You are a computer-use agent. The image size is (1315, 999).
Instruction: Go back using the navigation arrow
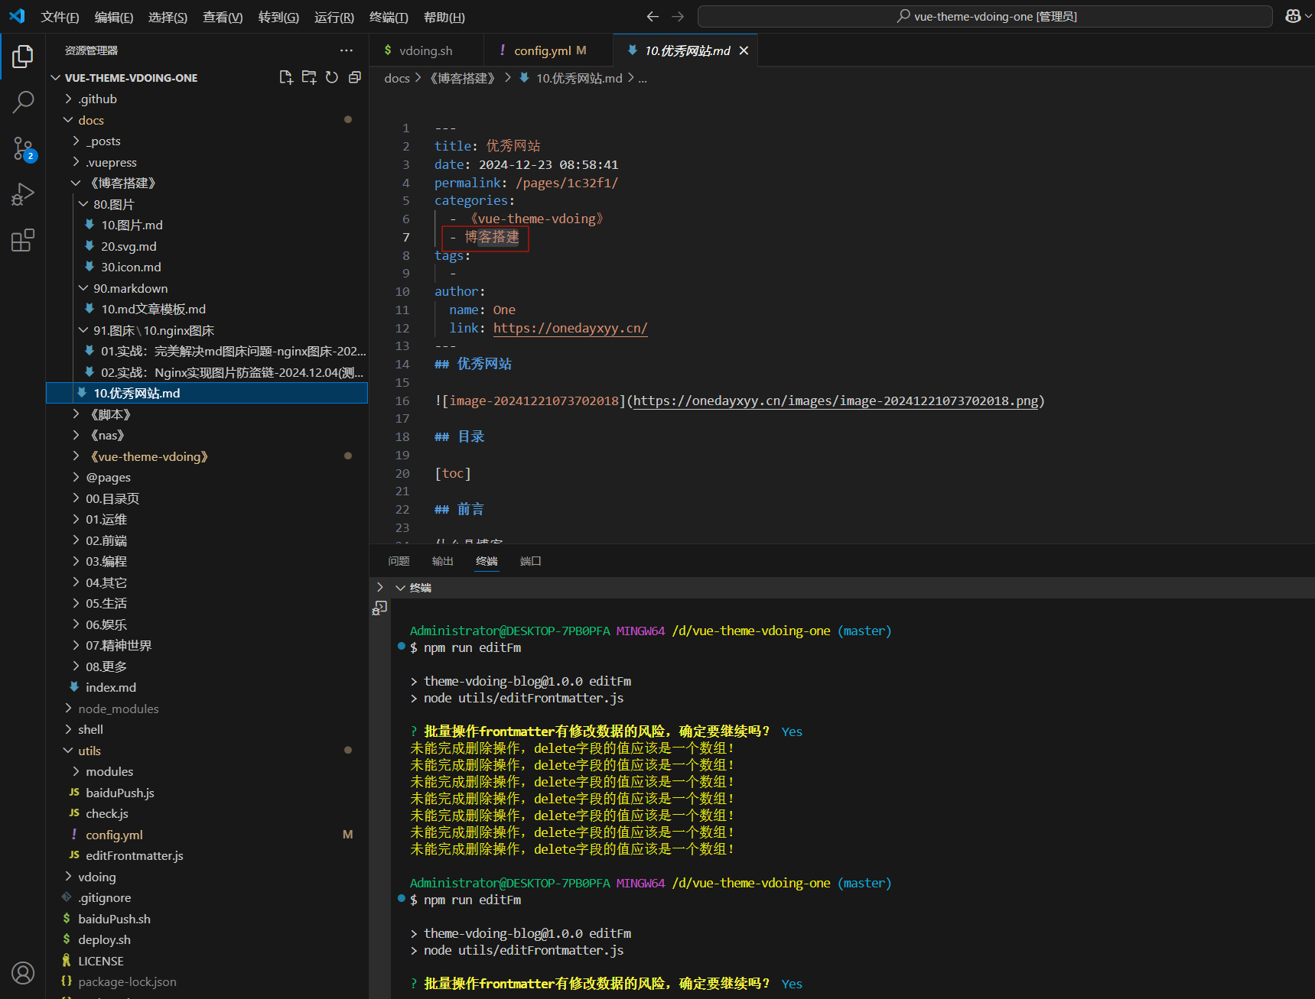point(653,16)
